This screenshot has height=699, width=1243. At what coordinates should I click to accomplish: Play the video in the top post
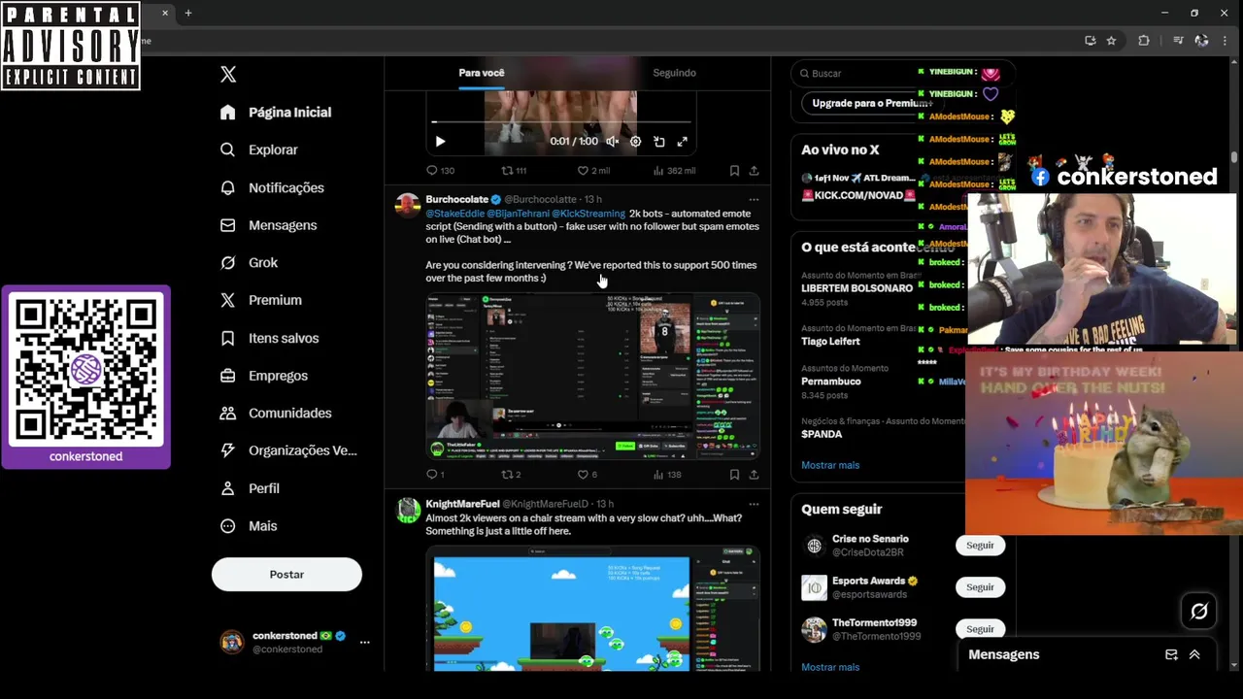[x=440, y=142]
